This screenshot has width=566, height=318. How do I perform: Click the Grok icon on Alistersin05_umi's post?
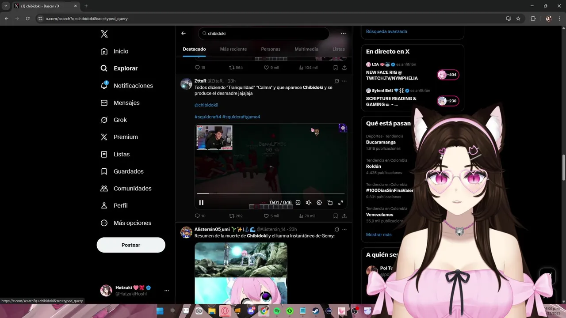[x=337, y=229]
